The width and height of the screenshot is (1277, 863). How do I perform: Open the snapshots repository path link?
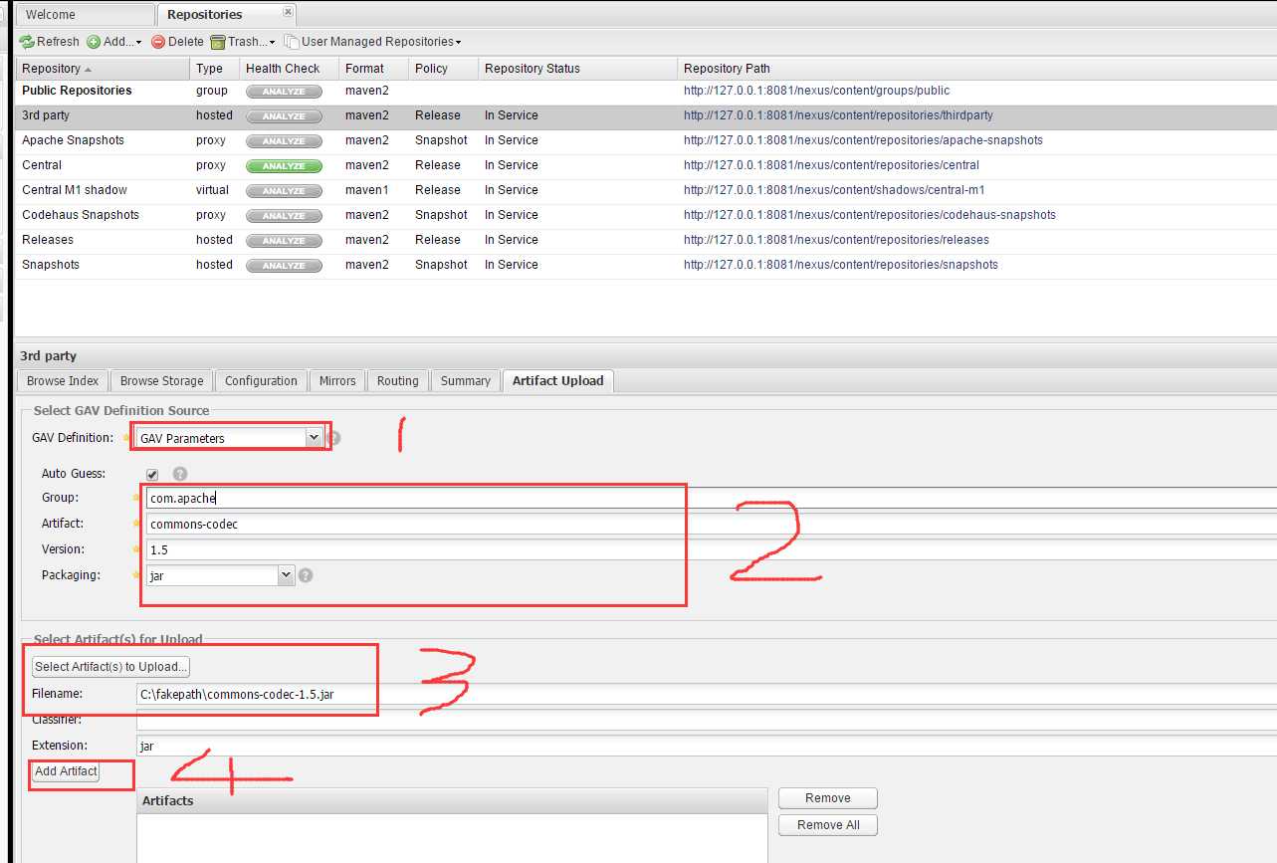point(841,265)
